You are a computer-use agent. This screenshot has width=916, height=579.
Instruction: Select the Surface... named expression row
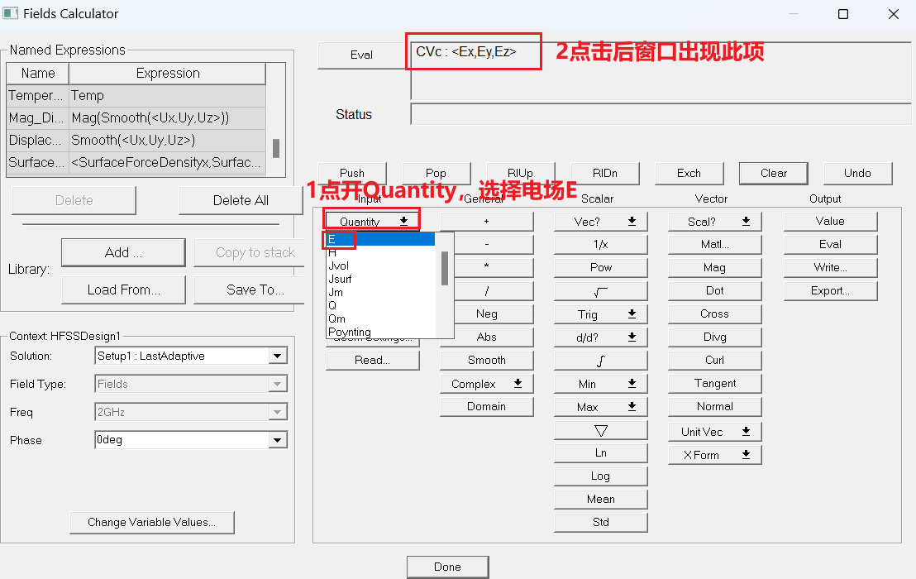[136, 162]
